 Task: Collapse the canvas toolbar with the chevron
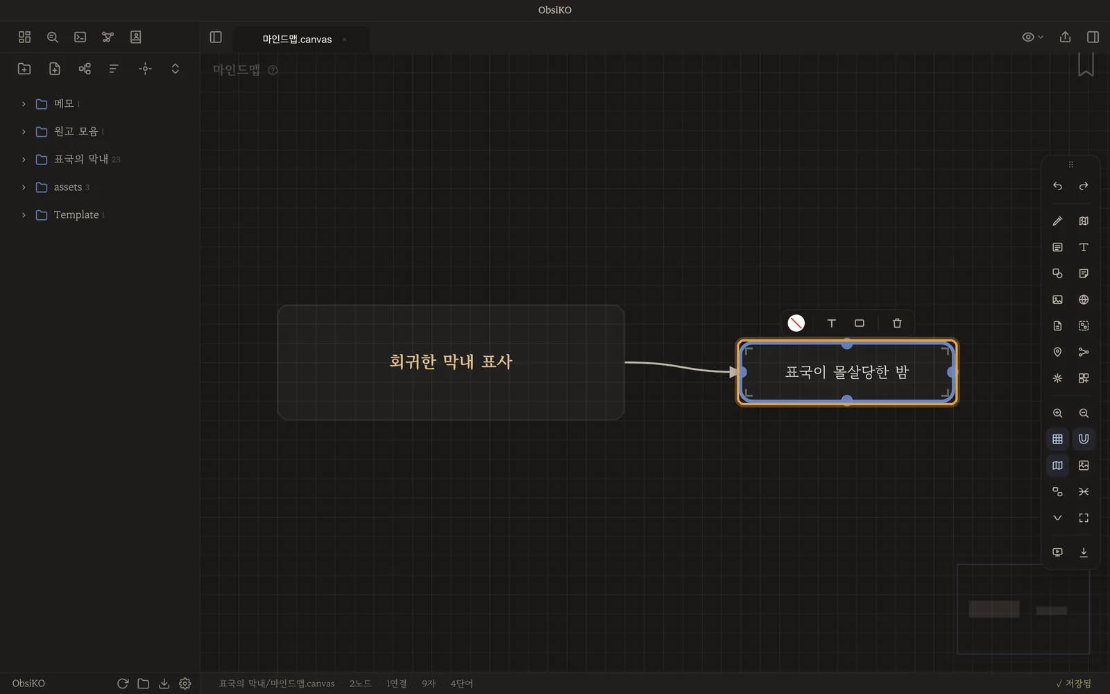tap(1057, 518)
